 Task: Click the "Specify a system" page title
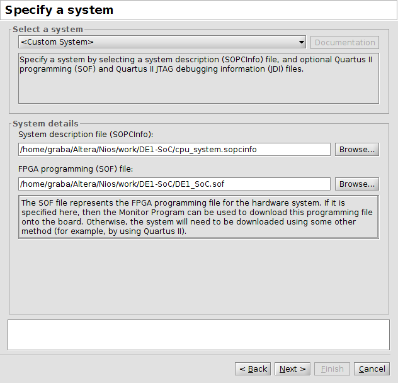tap(59, 10)
